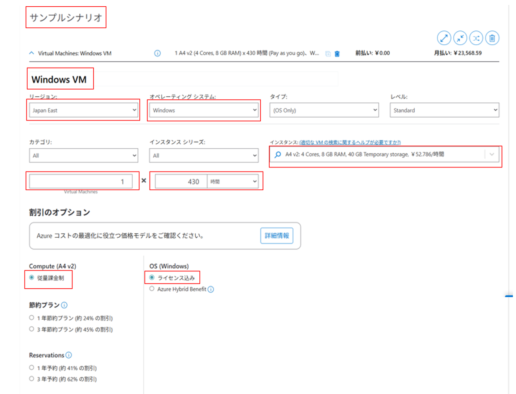Click the rearrange shuffle circular icon
This screenshot has height=394, width=516.
(476, 39)
